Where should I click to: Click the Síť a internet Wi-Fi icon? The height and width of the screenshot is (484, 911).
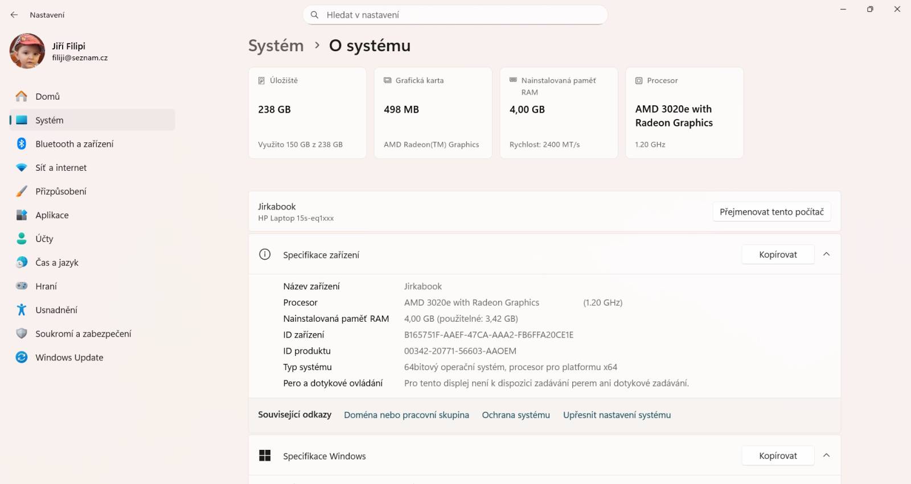click(x=22, y=168)
